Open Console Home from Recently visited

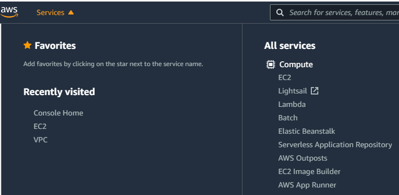pyautogui.click(x=58, y=113)
